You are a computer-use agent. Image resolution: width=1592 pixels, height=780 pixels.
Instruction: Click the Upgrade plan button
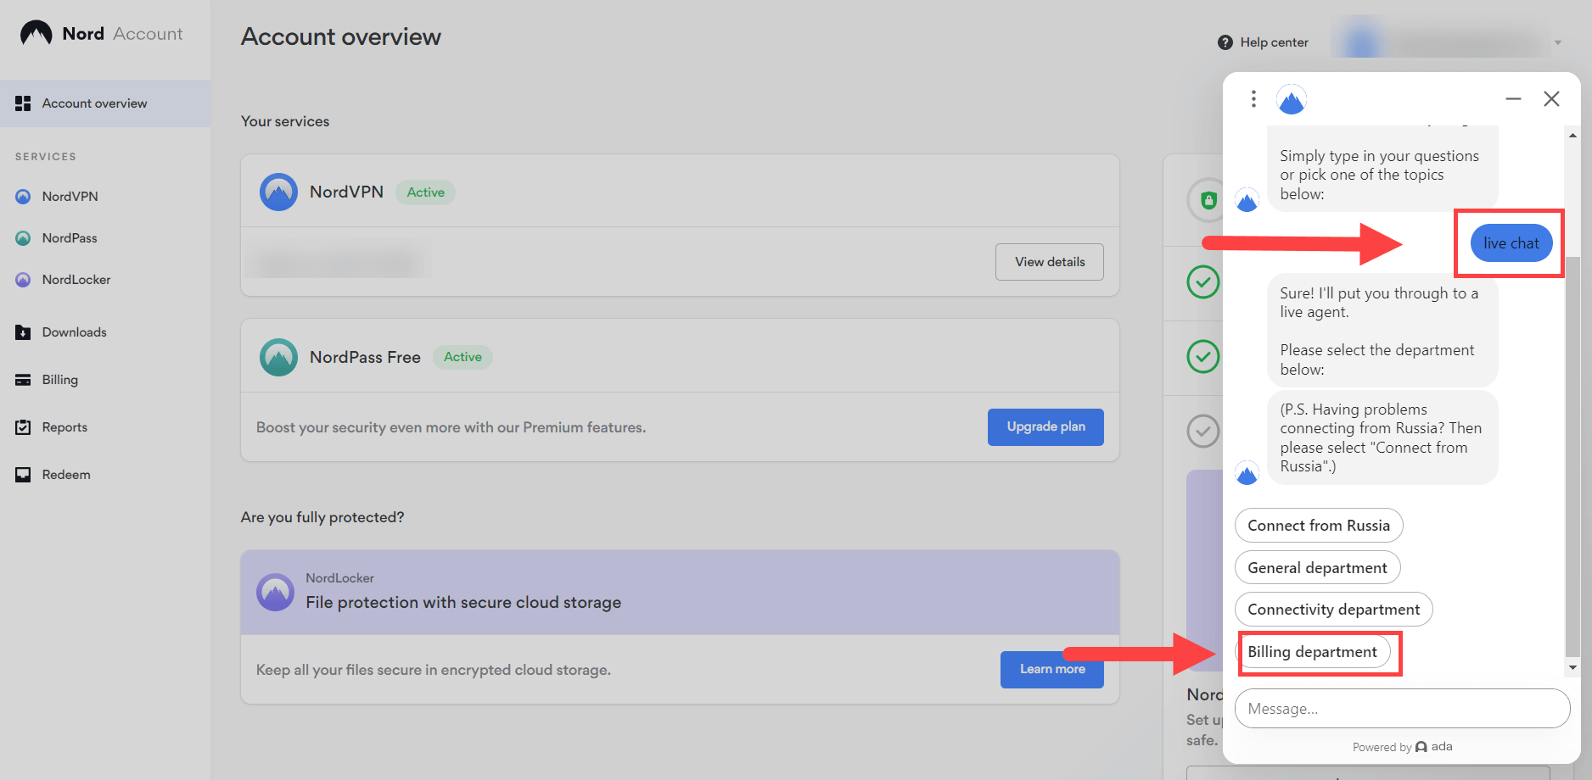(x=1045, y=427)
